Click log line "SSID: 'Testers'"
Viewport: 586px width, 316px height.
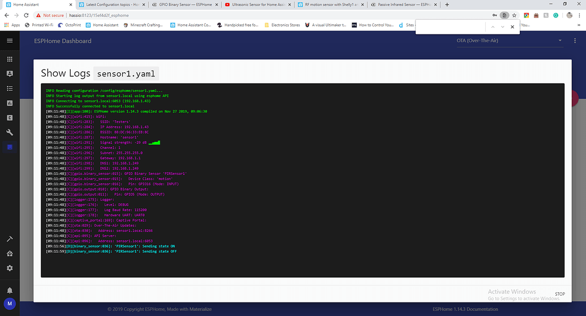[x=88, y=122]
